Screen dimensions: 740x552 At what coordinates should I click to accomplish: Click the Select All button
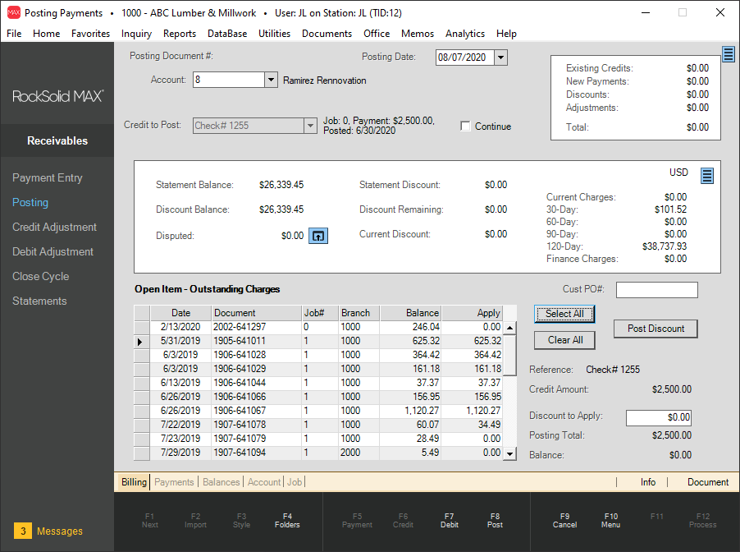click(x=564, y=314)
